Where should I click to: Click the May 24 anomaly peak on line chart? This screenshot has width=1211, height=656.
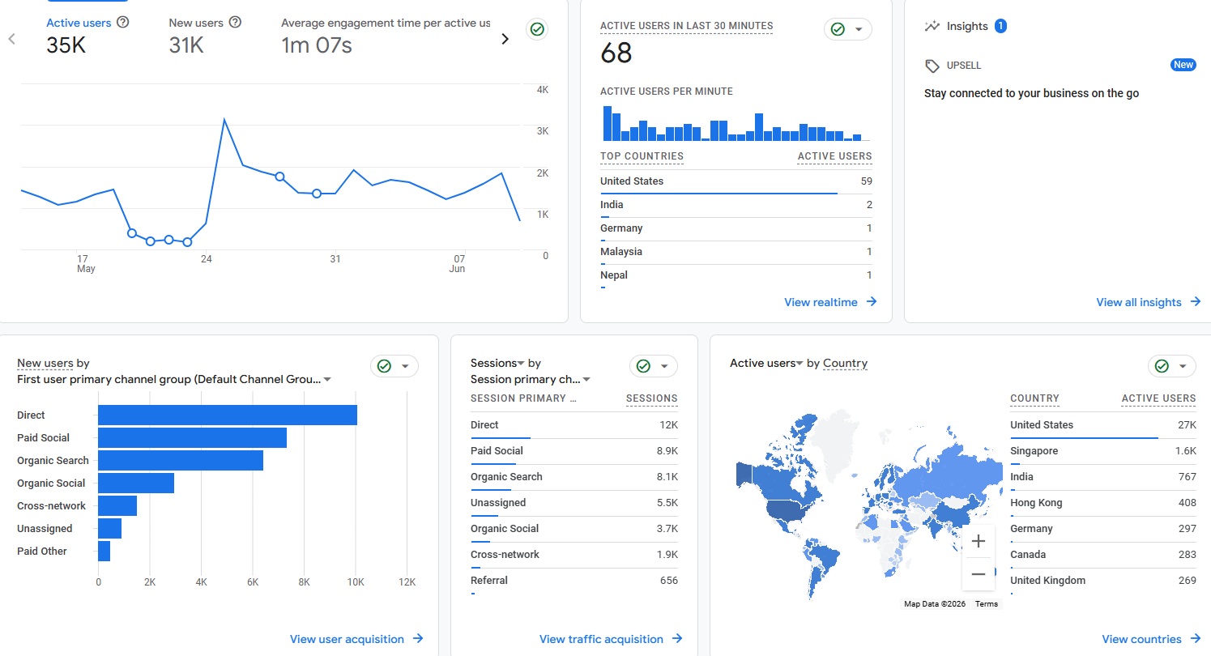[x=224, y=120]
